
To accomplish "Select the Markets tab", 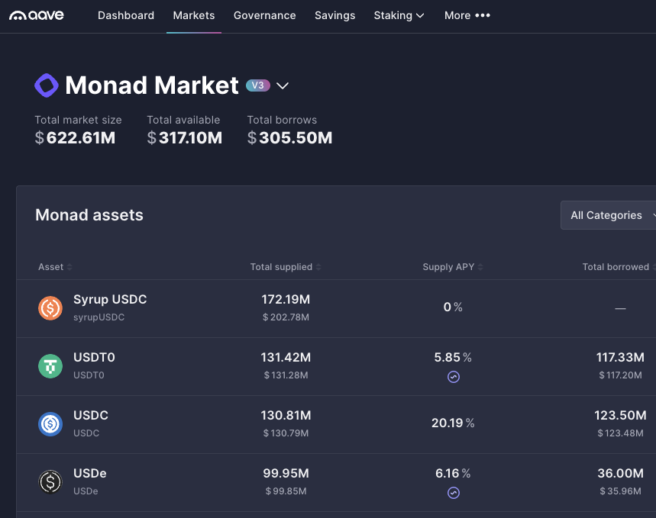I will point(194,15).
